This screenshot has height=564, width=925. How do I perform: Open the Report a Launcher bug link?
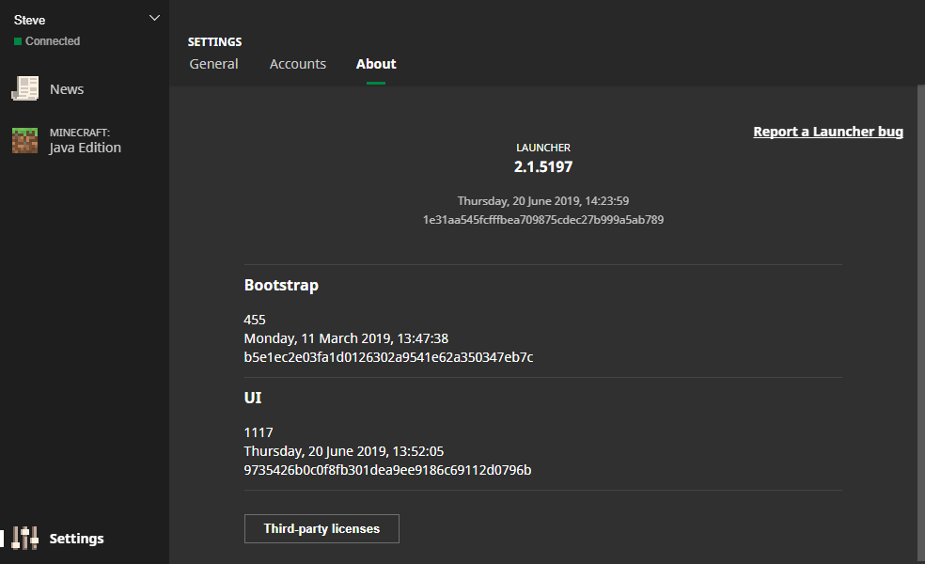point(828,132)
